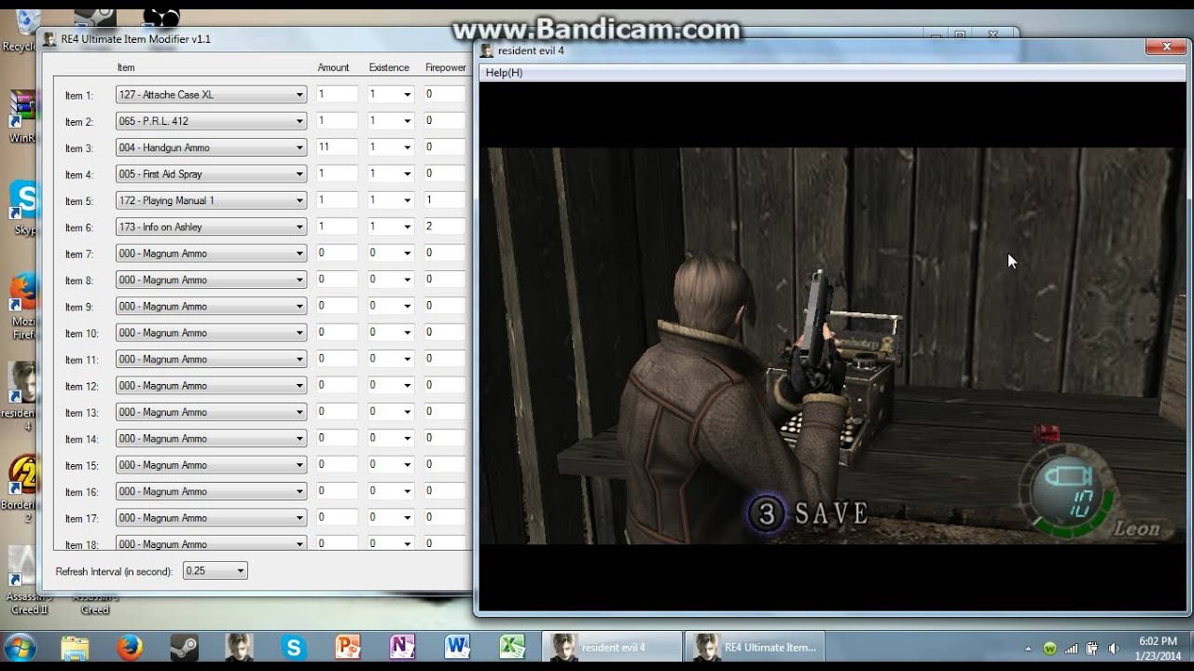Click the green W tray icon

coord(1050,648)
